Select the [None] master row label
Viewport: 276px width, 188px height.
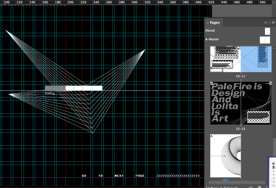210,31
